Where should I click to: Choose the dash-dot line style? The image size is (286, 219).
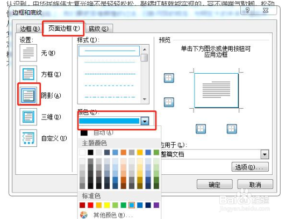(110, 97)
